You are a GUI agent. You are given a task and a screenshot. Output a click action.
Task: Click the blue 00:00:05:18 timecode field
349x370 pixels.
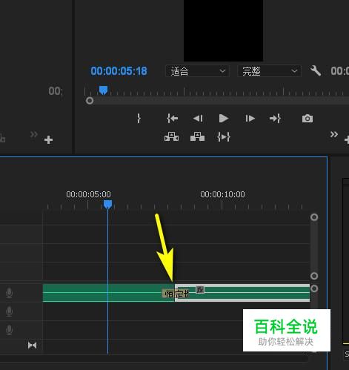click(x=119, y=71)
